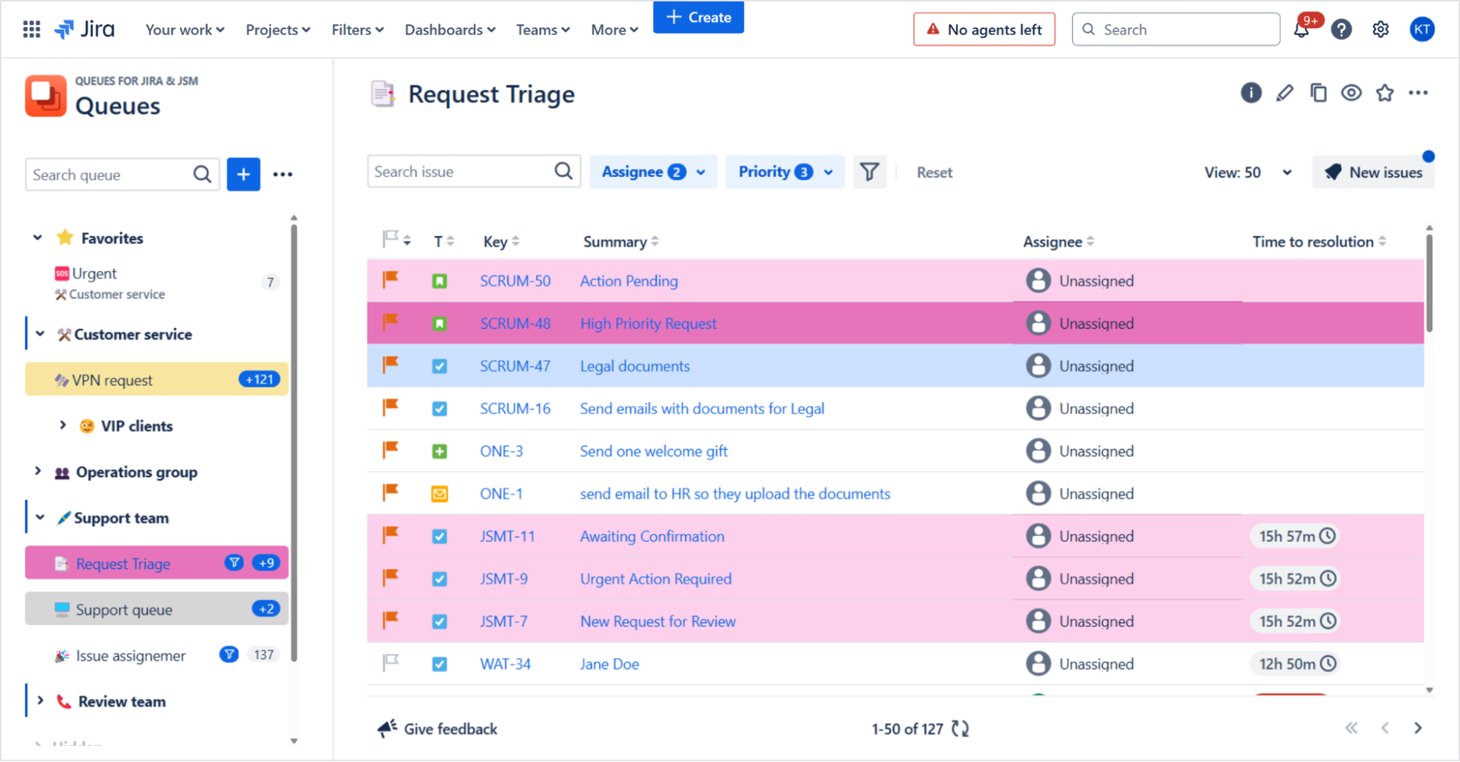The height and width of the screenshot is (762, 1460).
Task: Click the watch queue eye icon
Action: 1351,93
